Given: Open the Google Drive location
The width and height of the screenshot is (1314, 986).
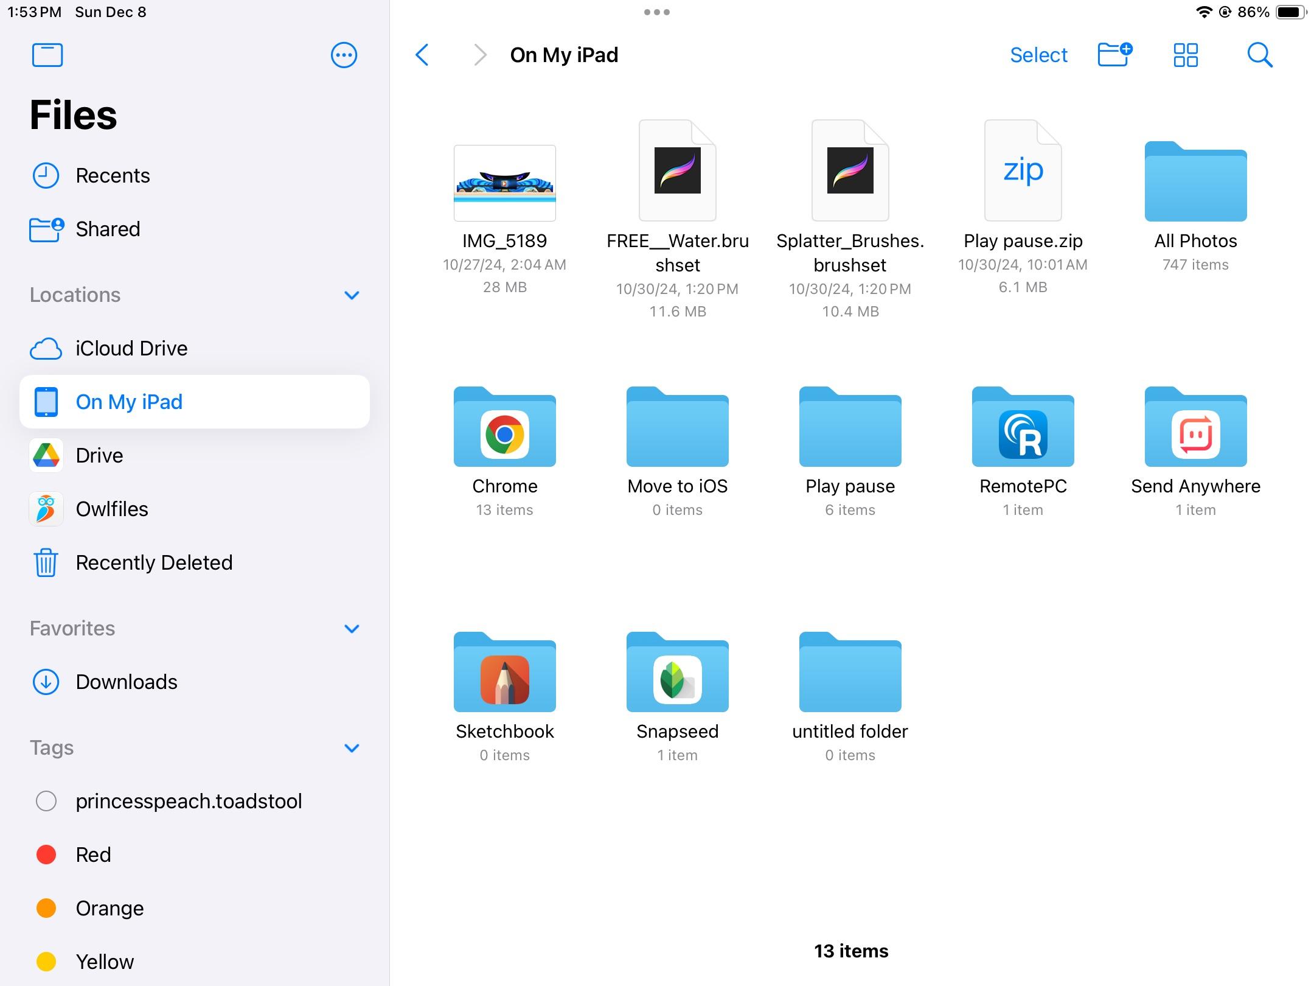Looking at the screenshot, I should pos(99,455).
